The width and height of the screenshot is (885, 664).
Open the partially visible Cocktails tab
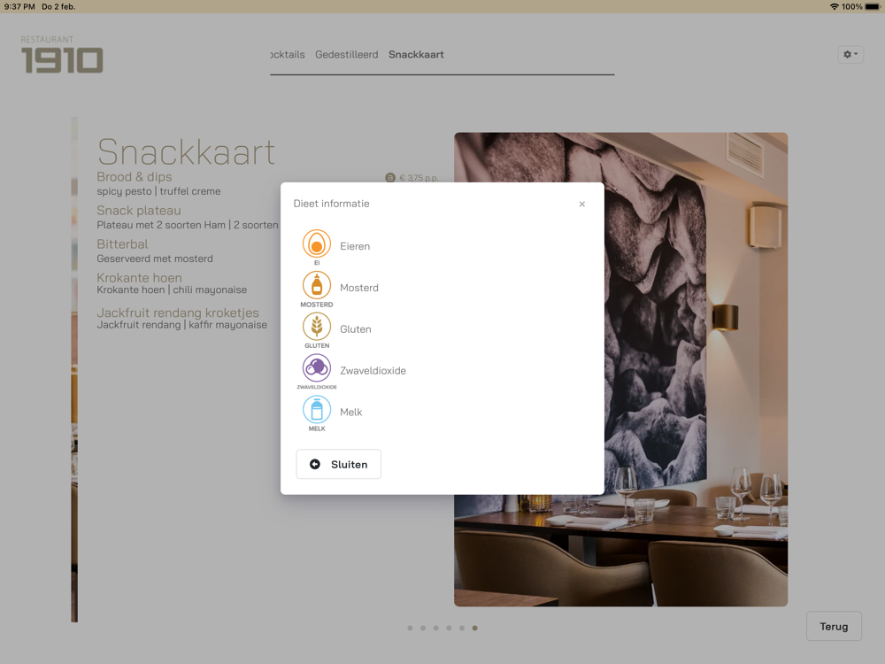(288, 55)
